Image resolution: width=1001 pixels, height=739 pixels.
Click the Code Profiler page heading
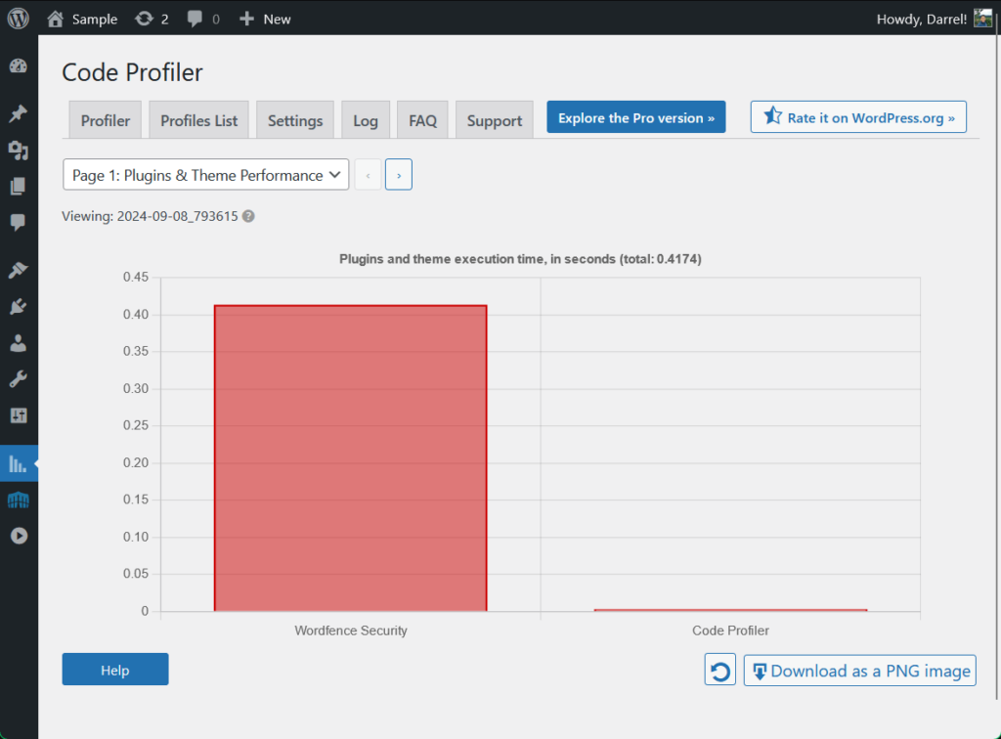tap(132, 72)
